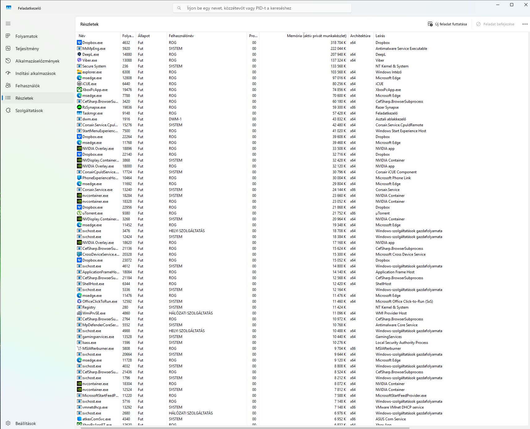Select the CrossDeviceService icon
Screen dimensions: 530x429
[x=79, y=254]
